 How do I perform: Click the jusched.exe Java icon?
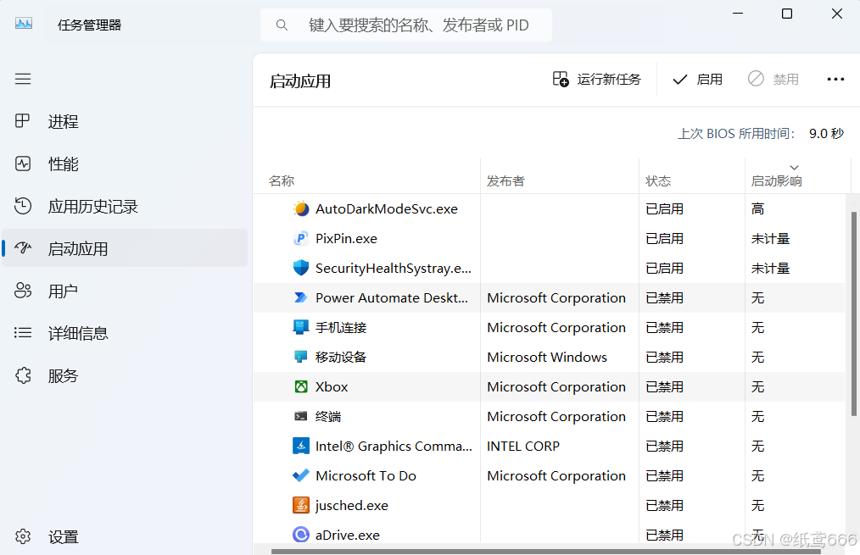click(301, 505)
